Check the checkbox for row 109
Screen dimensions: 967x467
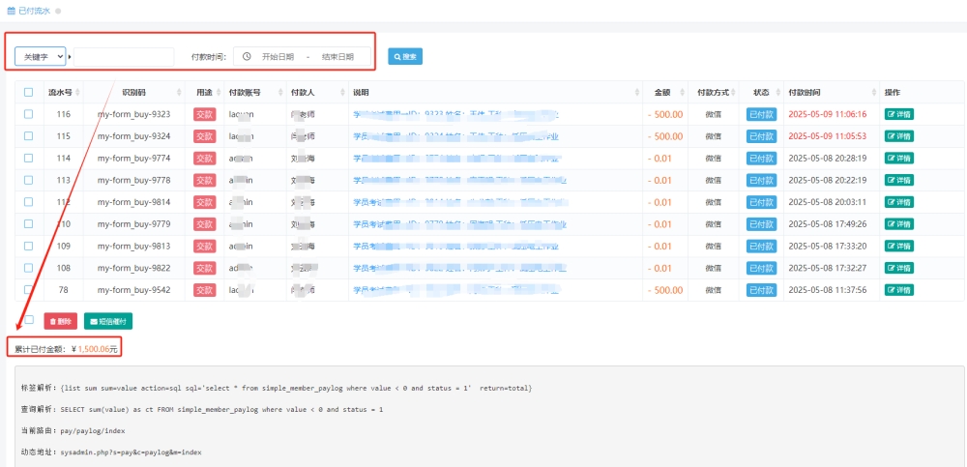point(28,246)
